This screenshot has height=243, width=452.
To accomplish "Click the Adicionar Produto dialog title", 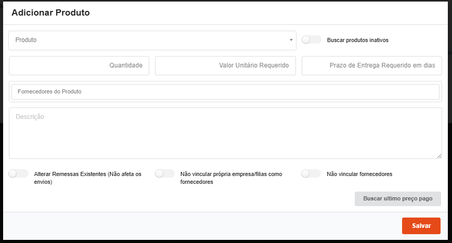I will click(x=50, y=13).
